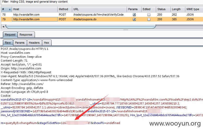203x131 pixels.
Task: Sort by the URL column header
Action: pyautogui.click(x=99, y=9)
